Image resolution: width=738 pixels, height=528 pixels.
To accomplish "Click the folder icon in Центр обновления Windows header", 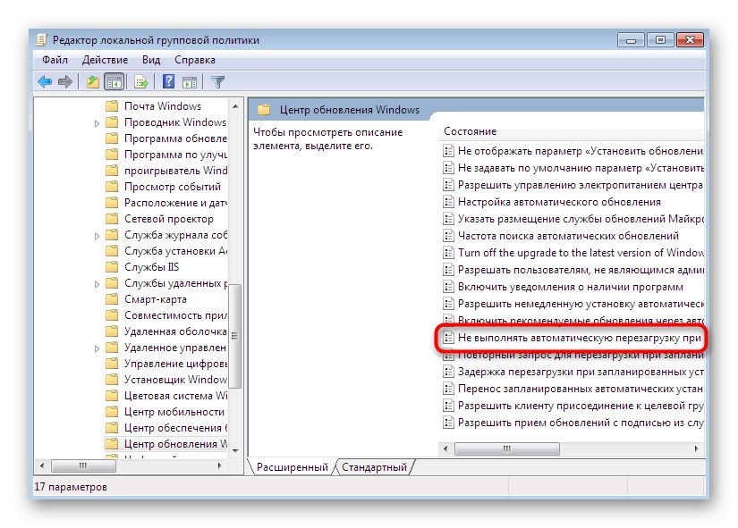I will tap(264, 110).
